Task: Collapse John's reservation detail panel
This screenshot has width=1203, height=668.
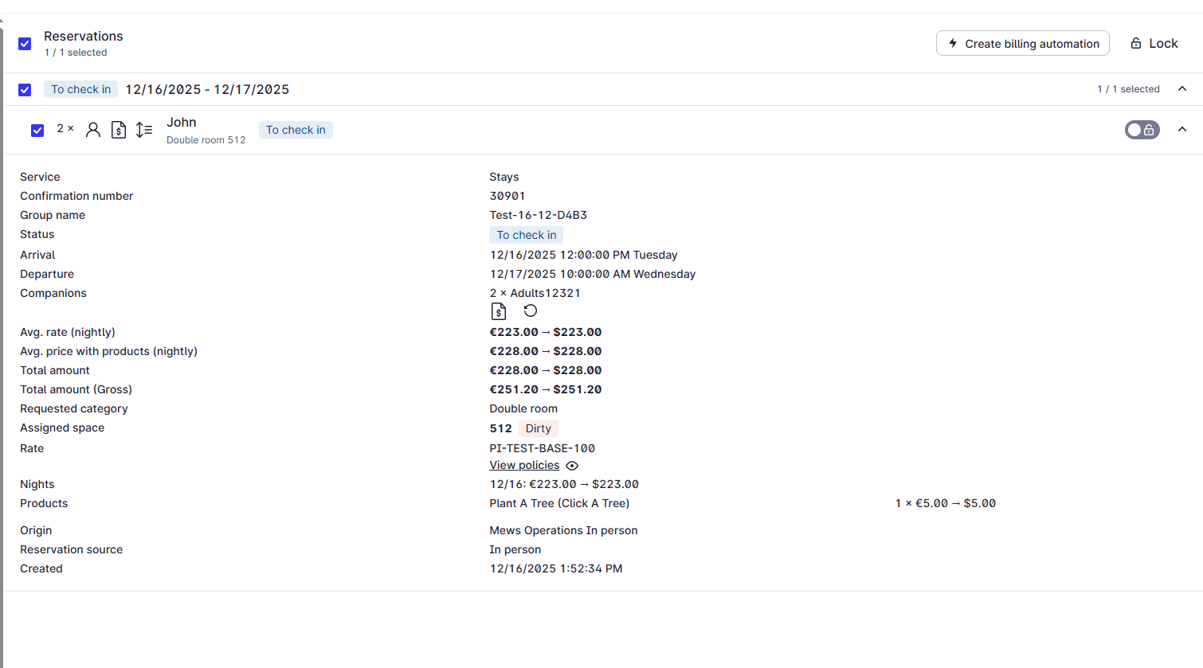Action: [1182, 129]
